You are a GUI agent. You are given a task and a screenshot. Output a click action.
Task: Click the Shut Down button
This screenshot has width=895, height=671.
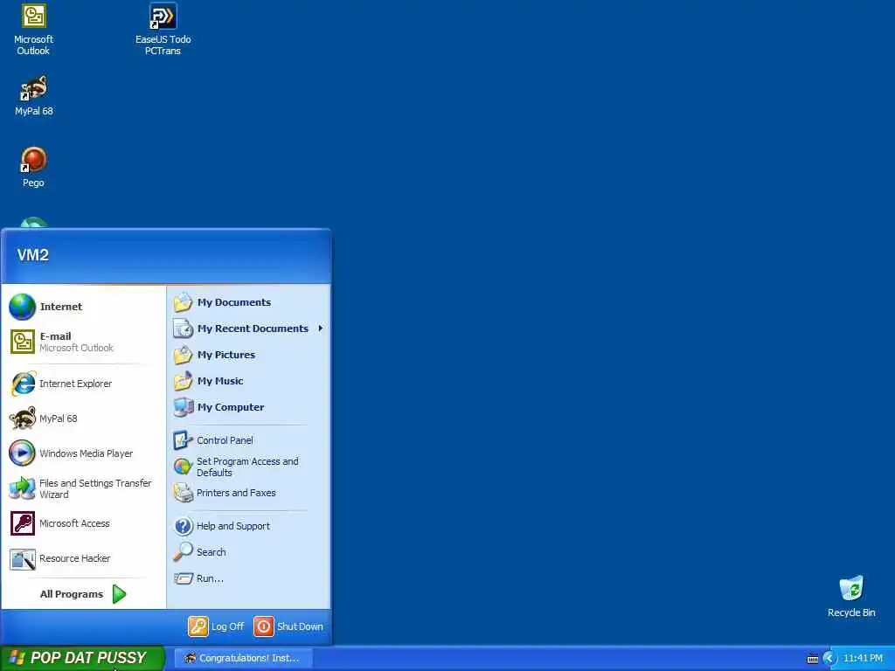pos(288,626)
